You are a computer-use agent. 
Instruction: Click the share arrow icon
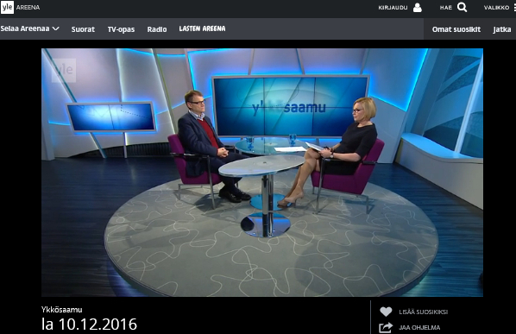pyautogui.click(x=386, y=327)
